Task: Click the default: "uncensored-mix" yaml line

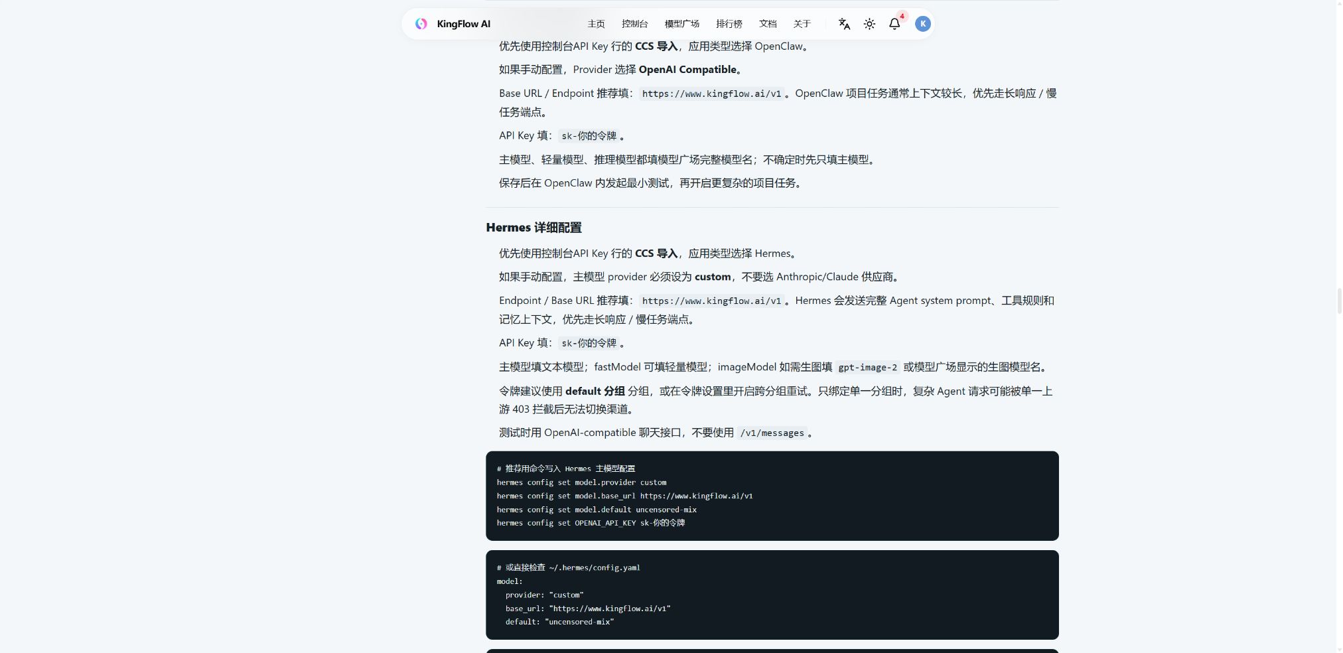Action: tap(559, 622)
